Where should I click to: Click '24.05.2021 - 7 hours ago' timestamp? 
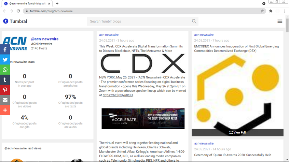click(x=211, y=41)
